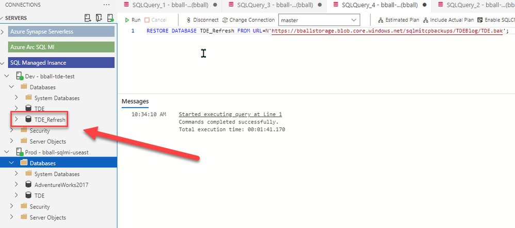Expand Dev System Databases folder
The height and width of the screenshot is (228, 515).
coord(17,98)
